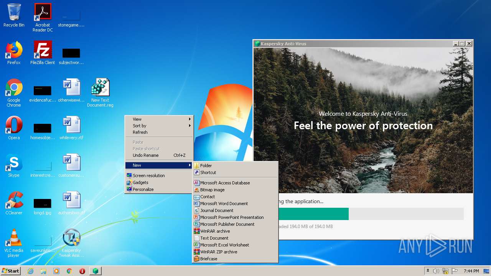Create a new WinRAR archive
This screenshot has height=276, width=491.
click(235, 231)
